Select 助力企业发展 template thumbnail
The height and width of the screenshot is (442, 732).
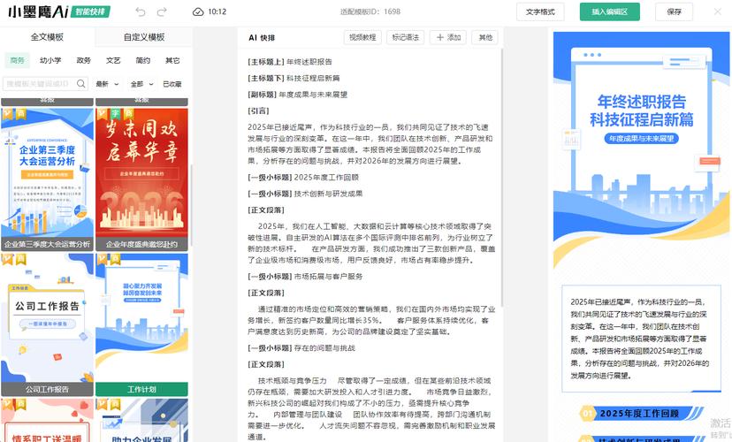click(142, 420)
